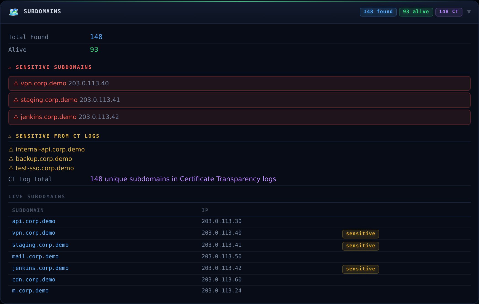Open cdn.corp.demo link in the table
Image resolution: width=479 pixels, height=304 pixels.
click(34, 280)
